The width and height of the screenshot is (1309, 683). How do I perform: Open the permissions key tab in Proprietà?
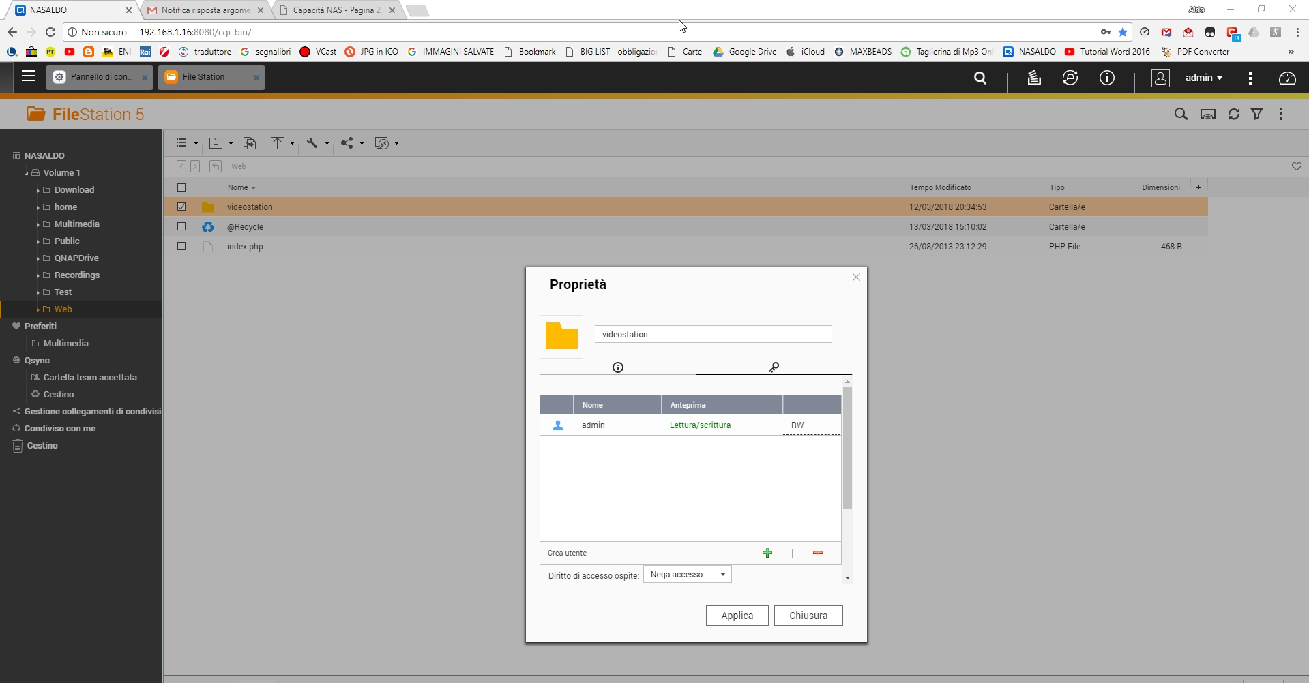coord(774,367)
